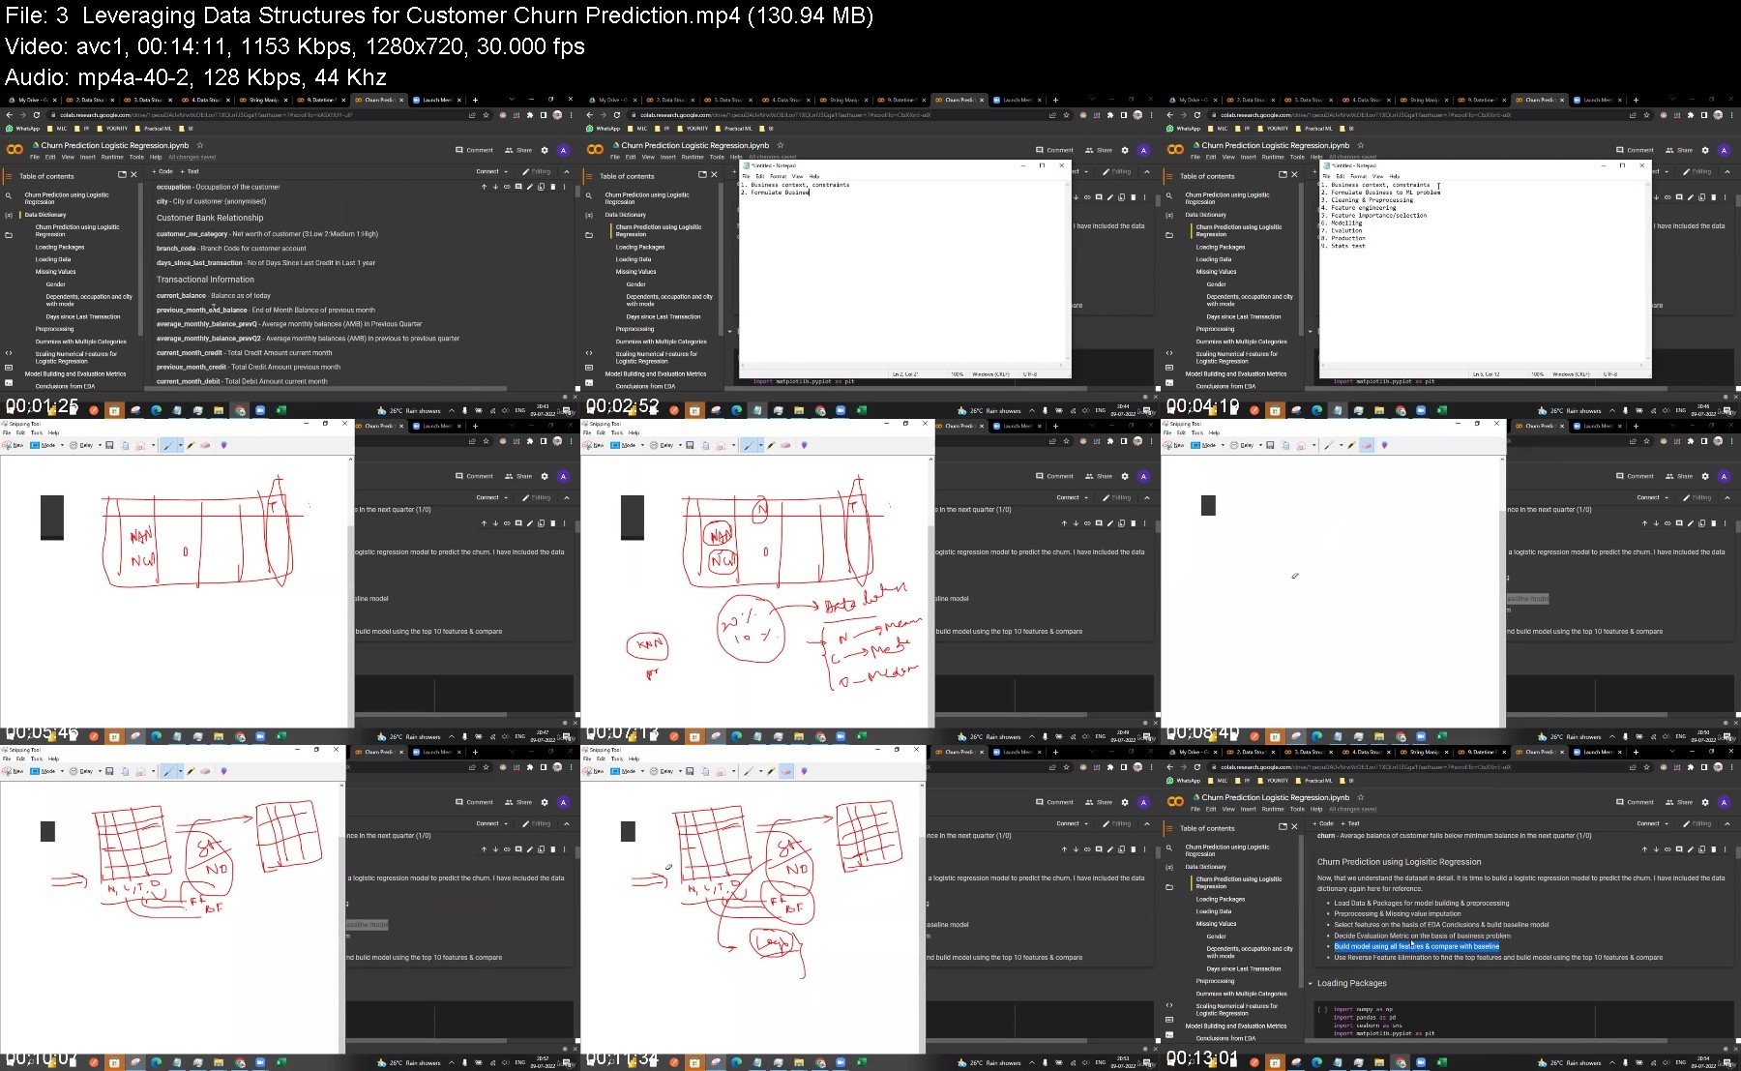The width and height of the screenshot is (1741, 1071).
Task: Move cell up arrow in 00:01:25 frame
Action: click(x=484, y=187)
